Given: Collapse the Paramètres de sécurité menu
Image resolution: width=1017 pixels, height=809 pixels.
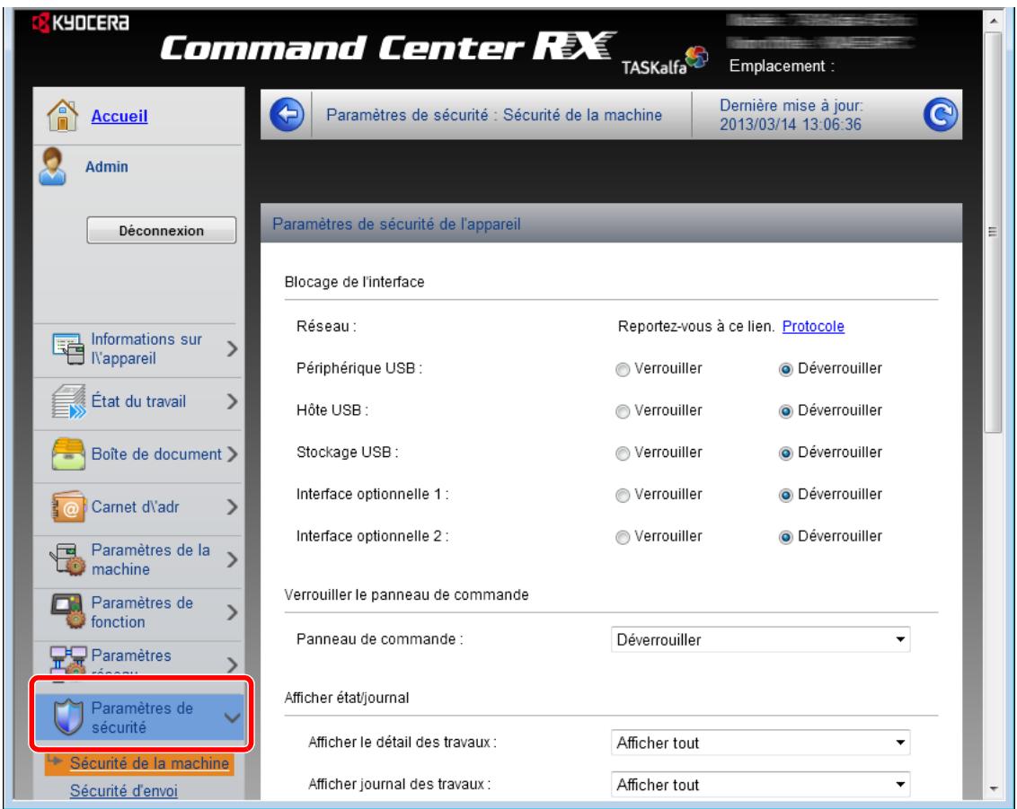Looking at the screenshot, I should (231, 717).
